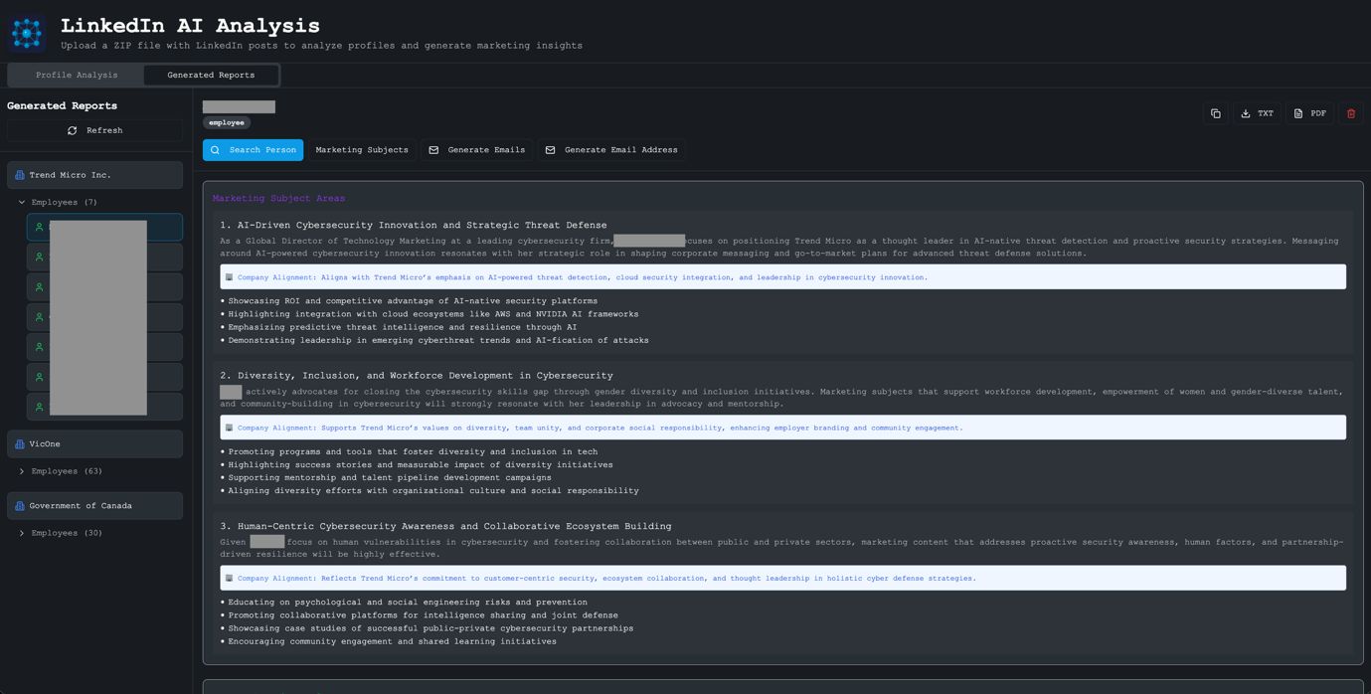The height and width of the screenshot is (694, 1371).
Task: Click the VicOne building icon
Action: (19, 444)
